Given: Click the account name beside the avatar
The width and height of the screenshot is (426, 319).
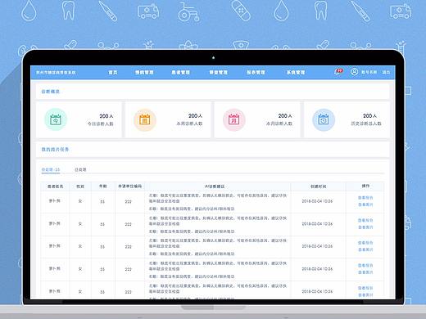Looking at the screenshot, I should (x=369, y=72).
